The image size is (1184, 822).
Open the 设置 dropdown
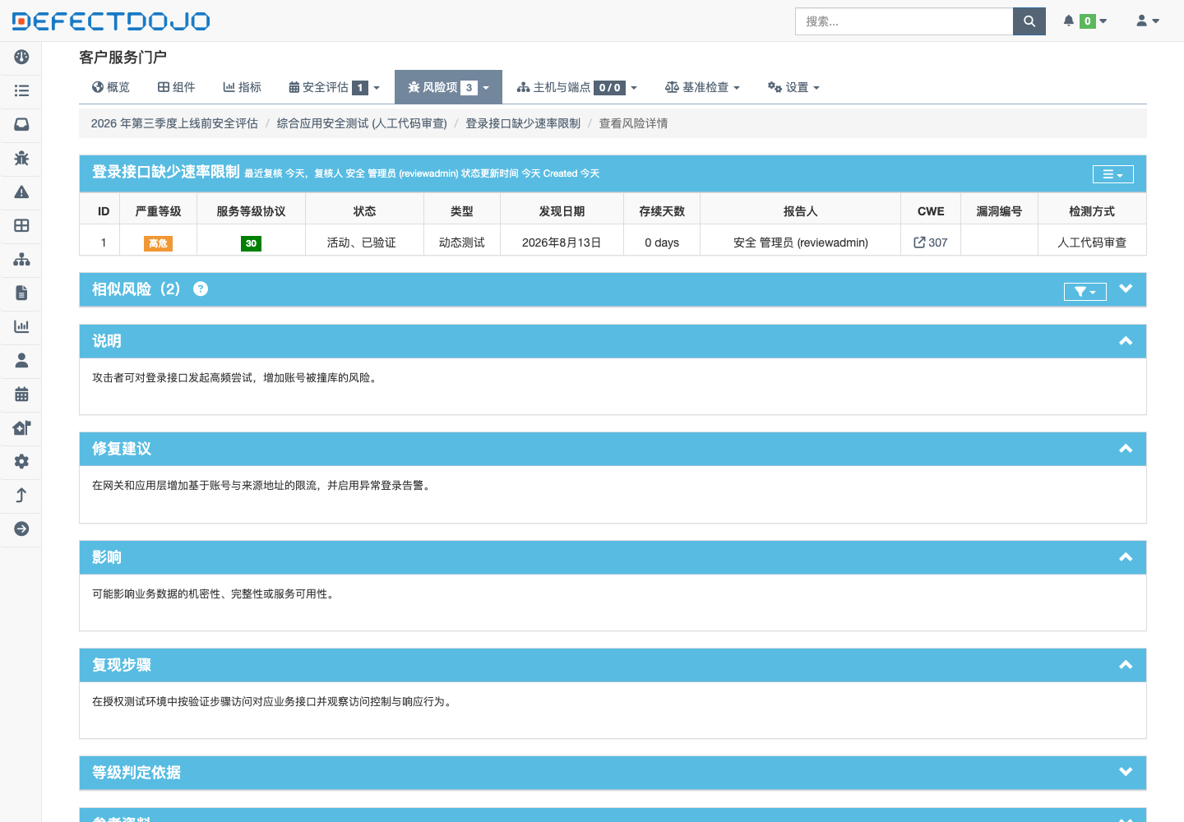tap(793, 87)
